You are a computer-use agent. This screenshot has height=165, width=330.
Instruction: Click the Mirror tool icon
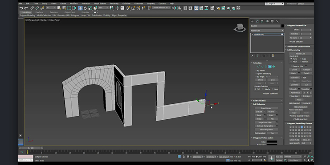pos(174,8)
